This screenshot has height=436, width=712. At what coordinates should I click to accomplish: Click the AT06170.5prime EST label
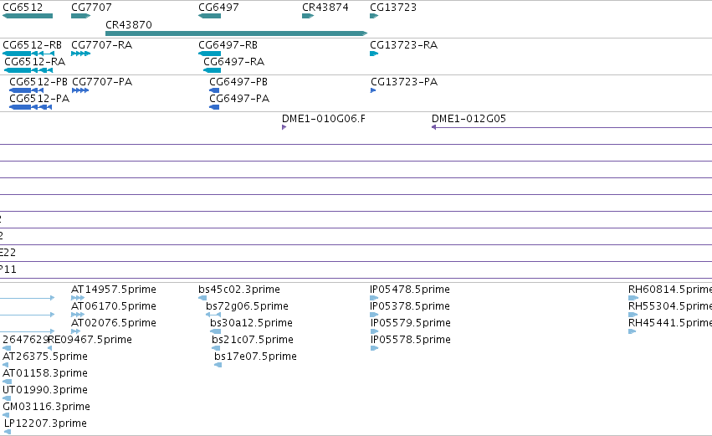(x=114, y=306)
